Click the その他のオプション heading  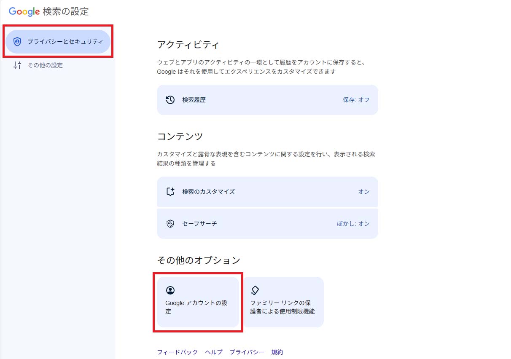199,260
